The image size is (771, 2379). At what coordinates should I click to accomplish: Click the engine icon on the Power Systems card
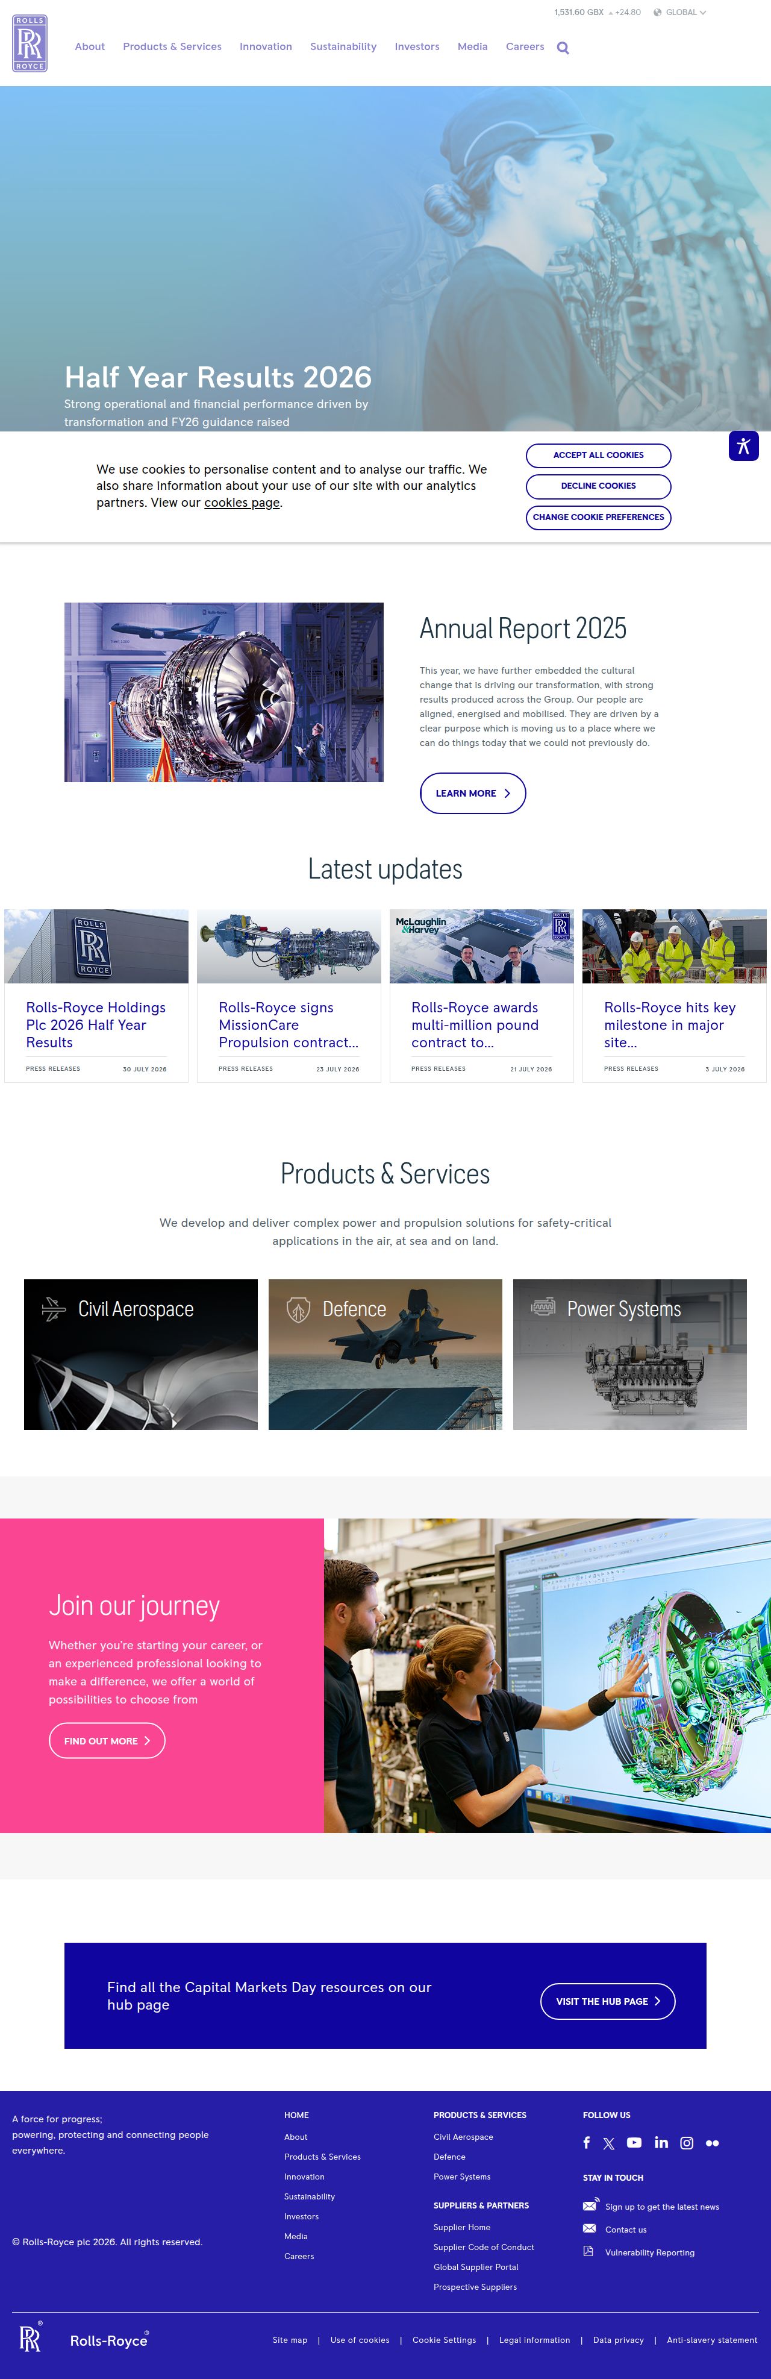(543, 1307)
